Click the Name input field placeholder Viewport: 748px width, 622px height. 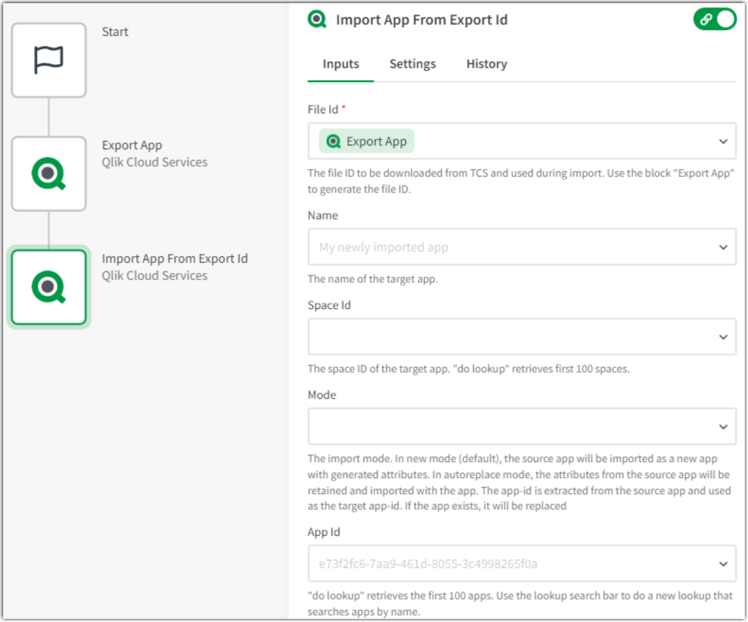(441, 247)
